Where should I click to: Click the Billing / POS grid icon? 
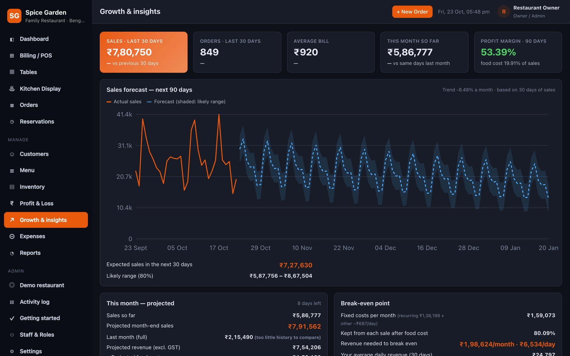click(12, 56)
